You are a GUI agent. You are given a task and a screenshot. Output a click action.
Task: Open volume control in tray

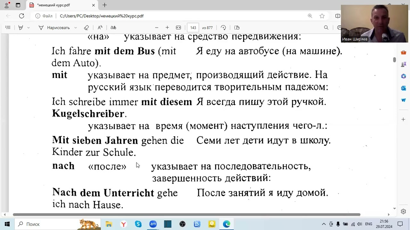[x=359, y=224]
